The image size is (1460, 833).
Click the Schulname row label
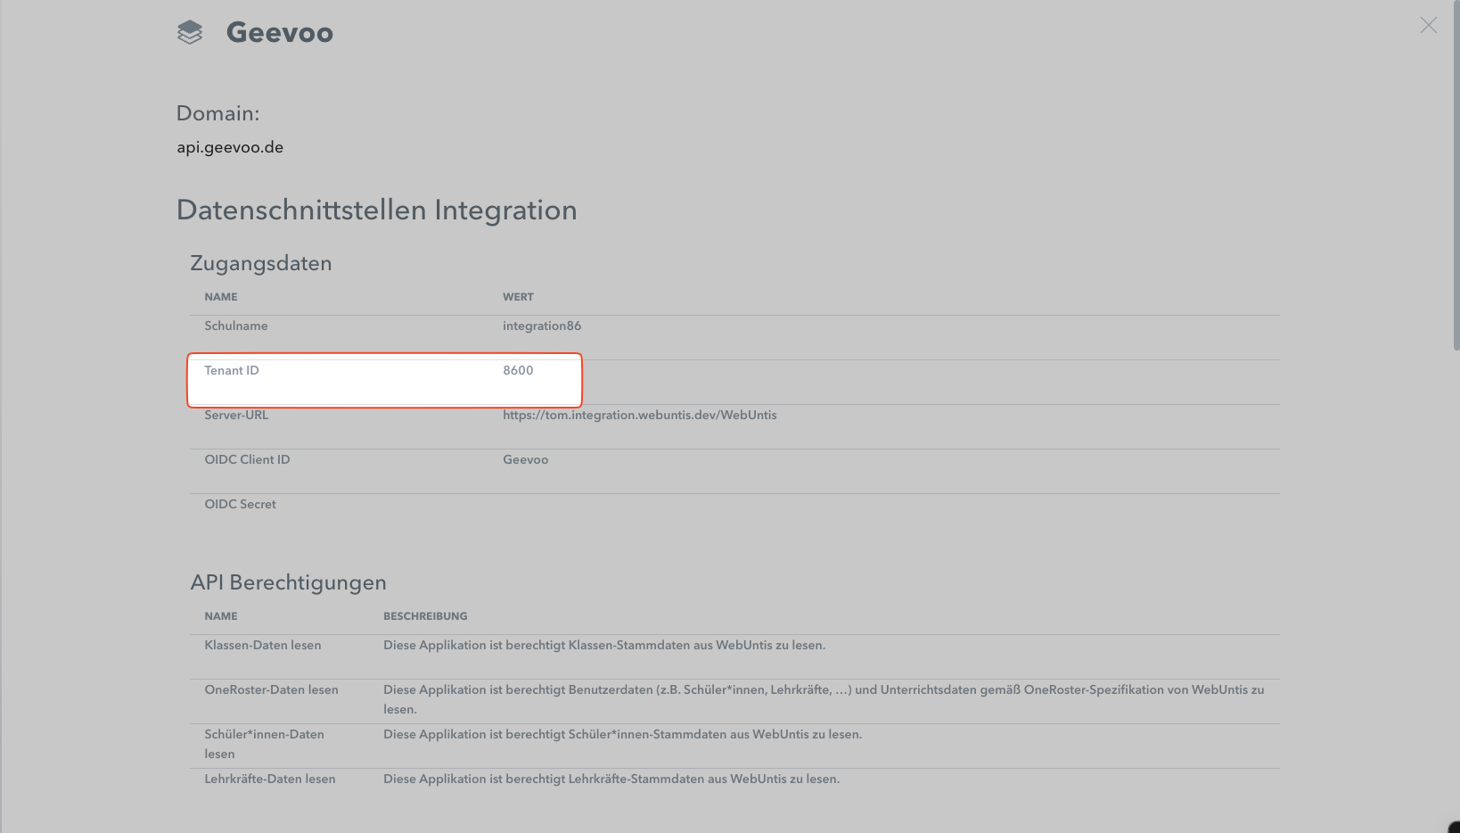point(236,326)
